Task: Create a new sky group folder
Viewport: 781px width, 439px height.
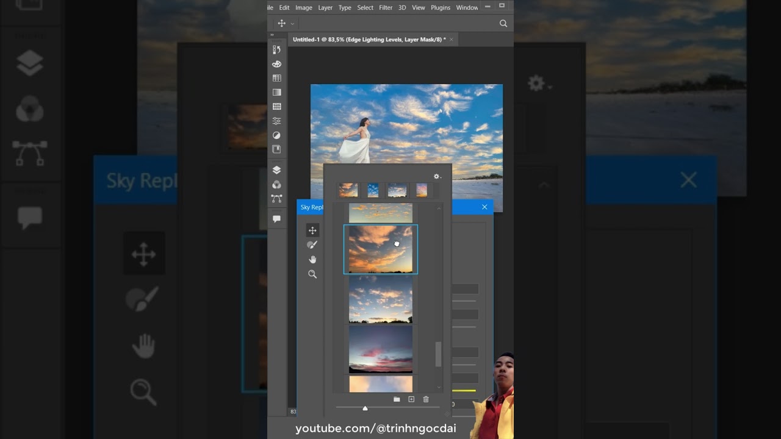Action: pyautogui.click(x=397, y=399)
